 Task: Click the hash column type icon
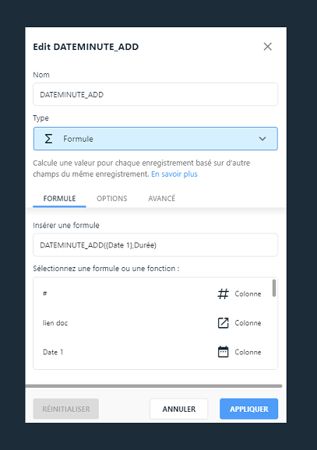tap(223, 294)
